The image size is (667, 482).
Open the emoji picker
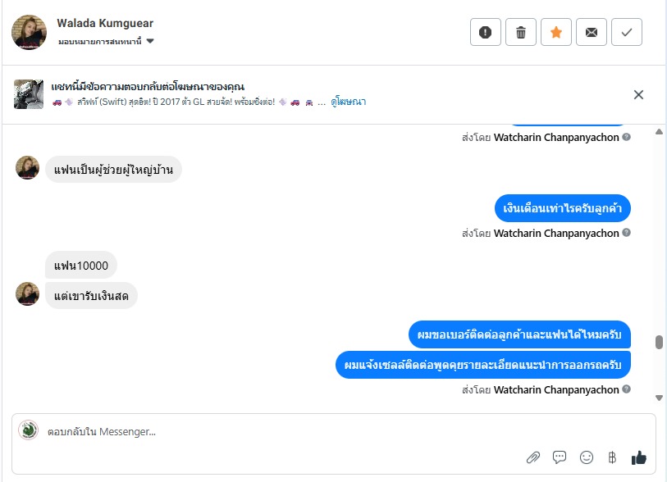(x=586, y=457)
